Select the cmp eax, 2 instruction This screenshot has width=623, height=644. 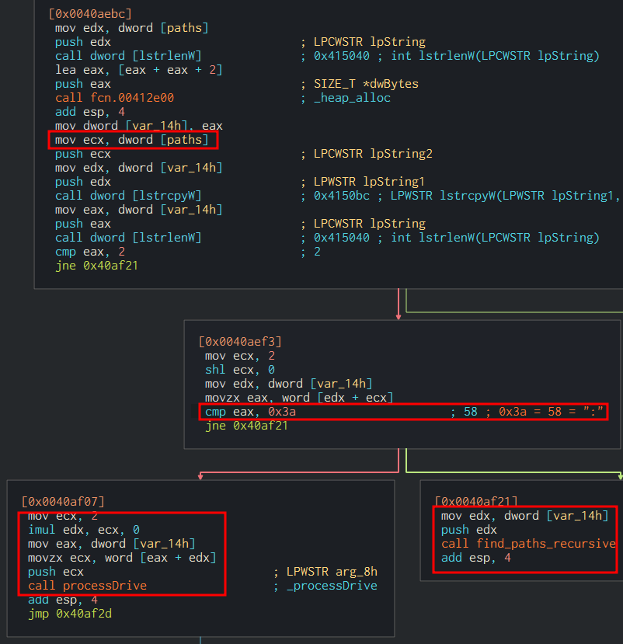click(89, 252)
